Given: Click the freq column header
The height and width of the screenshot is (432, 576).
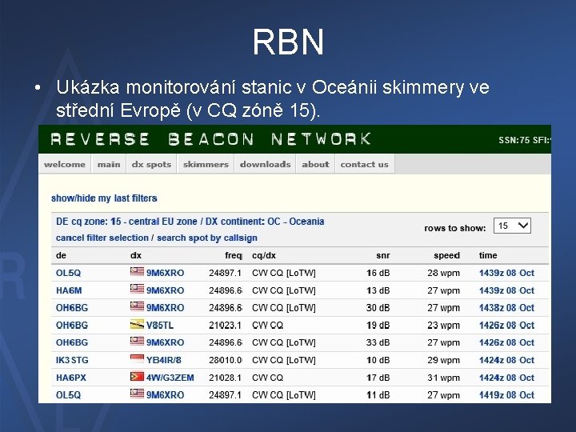Looking at the screenshot, I should coord(233,255).
